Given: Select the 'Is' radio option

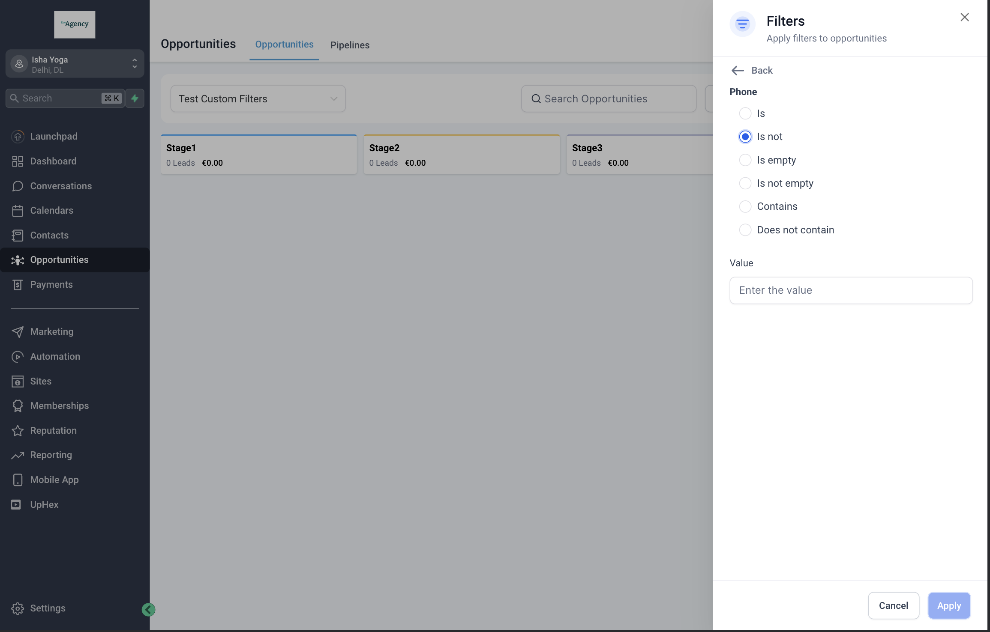Looking at the screenshot, I should click(x=745, y=113).
